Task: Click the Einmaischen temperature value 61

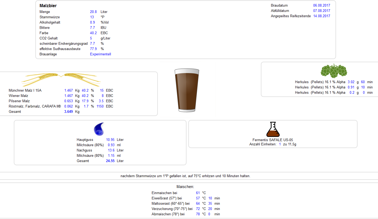Action: coord(198,193)
